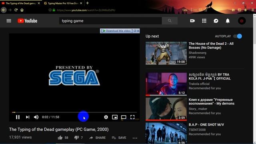The image size is (256, 144).
Task: Open the Shadowserg channel link
Action: point(197,53)
